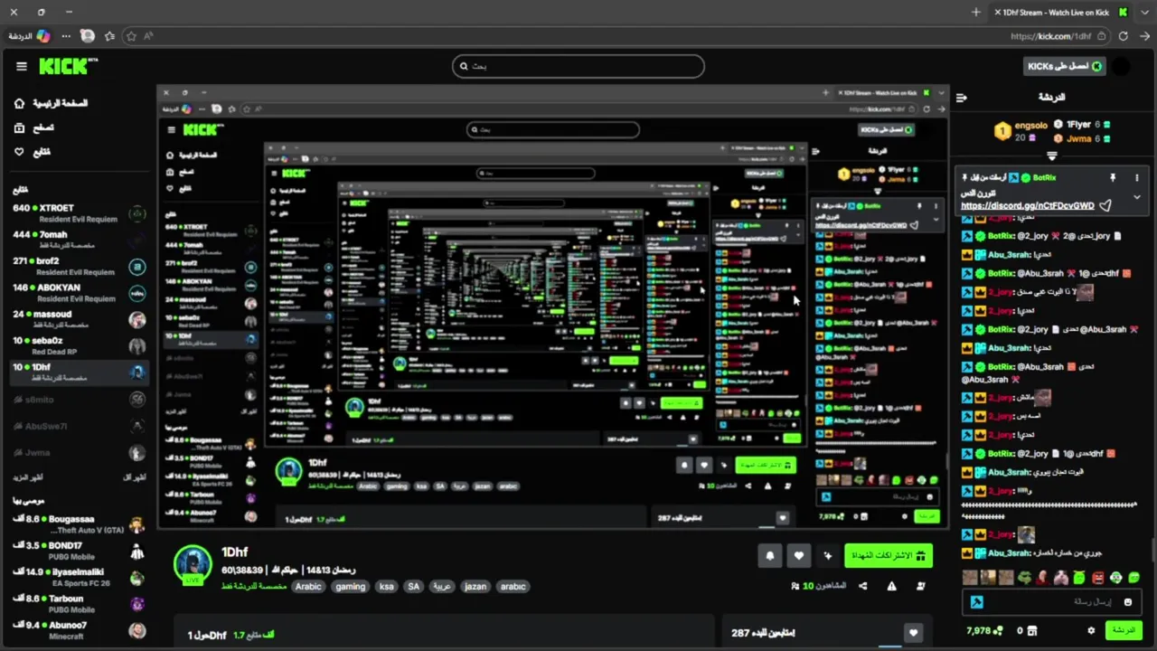Click the 7,978 points balance
The image size is (1157, 651).
pyautogui.click(x=984, y=630)
